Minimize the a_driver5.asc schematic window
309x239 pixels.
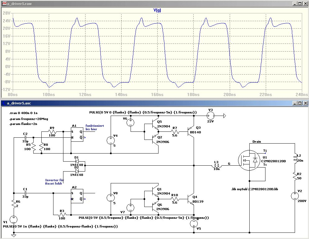click(x=294, y=103)
